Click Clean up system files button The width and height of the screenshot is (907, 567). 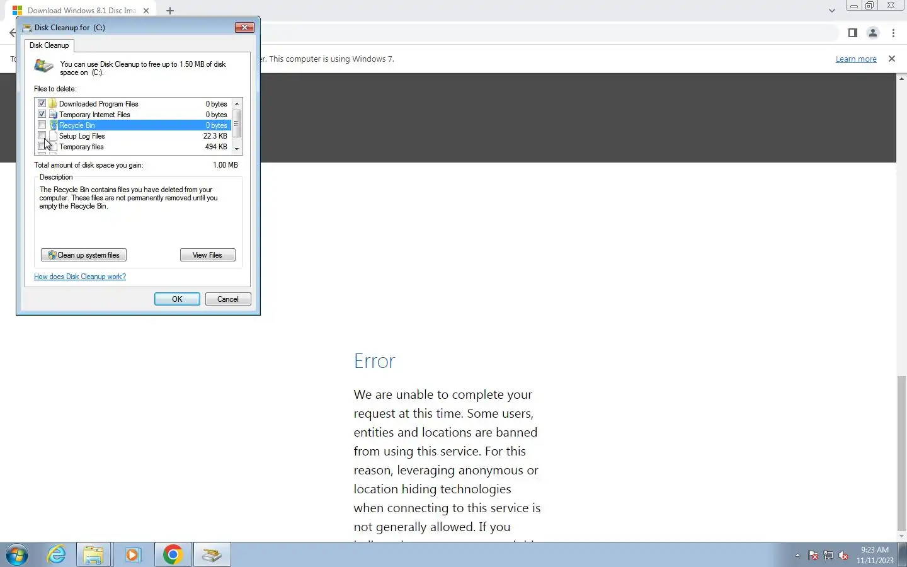pos(84,255)
